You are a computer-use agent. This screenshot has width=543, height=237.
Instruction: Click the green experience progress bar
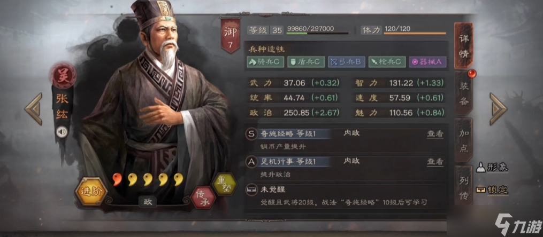tap(317, 34)
